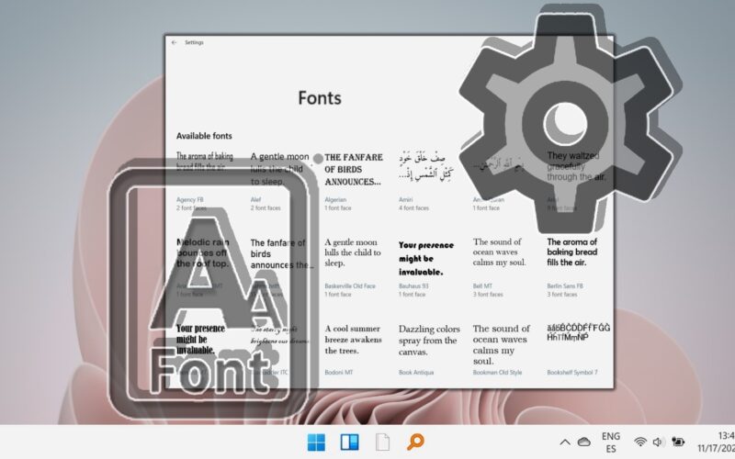This screenshot has width=735, height=459.
Task: Open the Alef font card
Action: [x=280, y=181]
